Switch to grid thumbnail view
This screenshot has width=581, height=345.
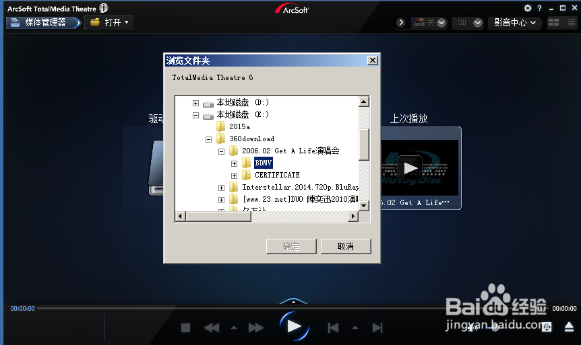(553, 23)
